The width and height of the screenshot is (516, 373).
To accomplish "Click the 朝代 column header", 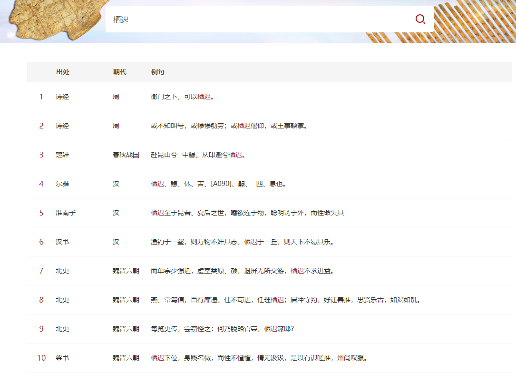I will pyautogui.click(x=119, y=72).
